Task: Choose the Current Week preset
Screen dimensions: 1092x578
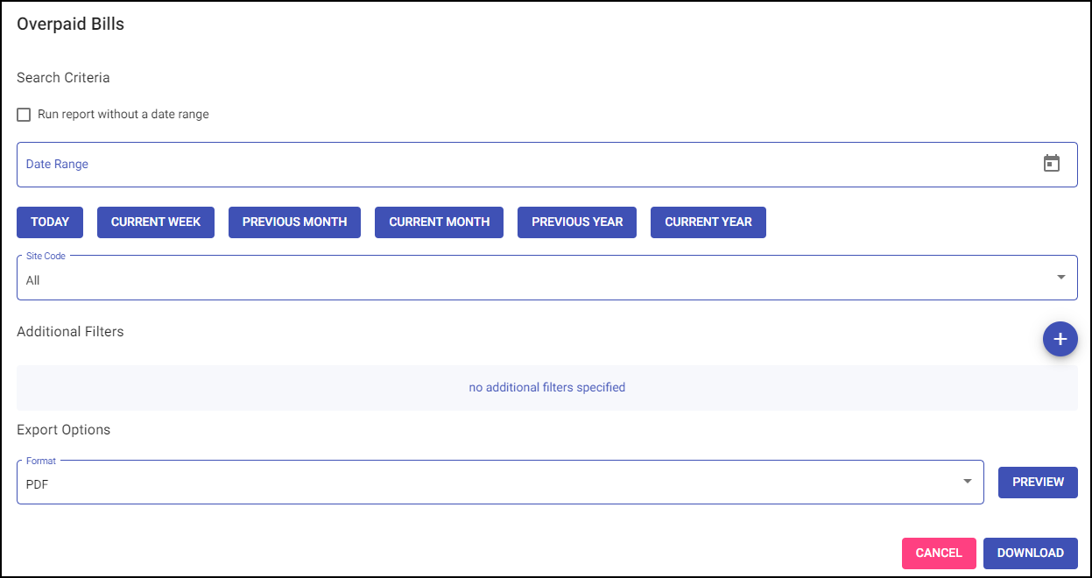Action: (x=156, y=222)
